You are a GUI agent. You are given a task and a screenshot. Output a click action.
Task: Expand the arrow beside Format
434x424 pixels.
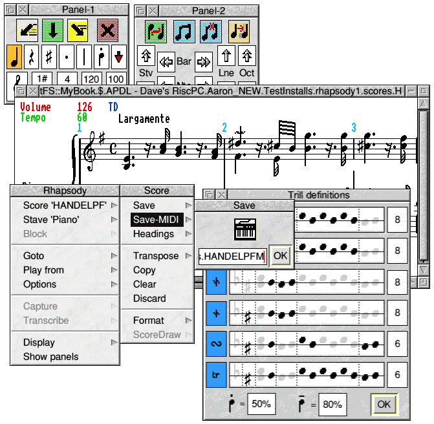[188, 321]
